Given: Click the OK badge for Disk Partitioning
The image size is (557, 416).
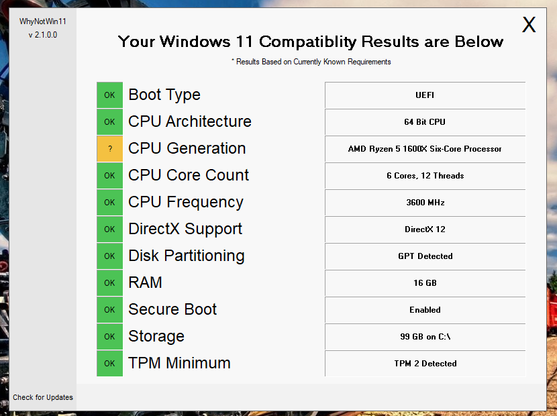Looking at the screenshot, I should tap(110, 256).
